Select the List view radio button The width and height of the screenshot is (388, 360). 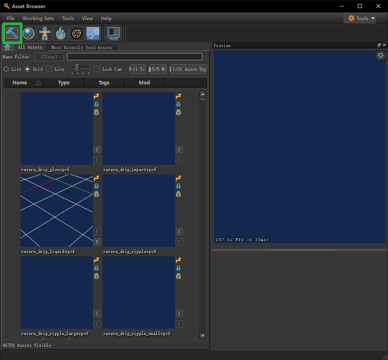(x=6, y=69)
